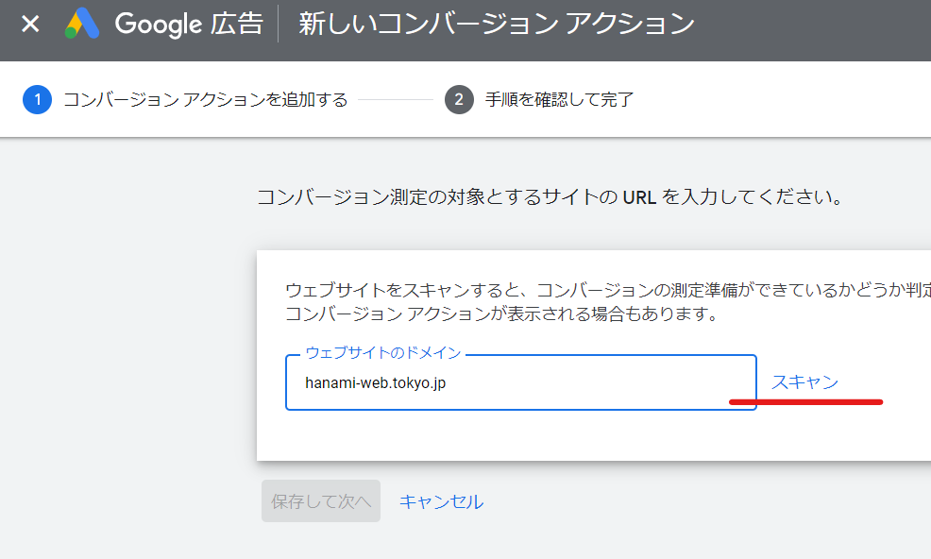Image resolution: width=931 pixels, height=559 pixels.
Task: Click the step 1 number circle
Action: [37, 99]
